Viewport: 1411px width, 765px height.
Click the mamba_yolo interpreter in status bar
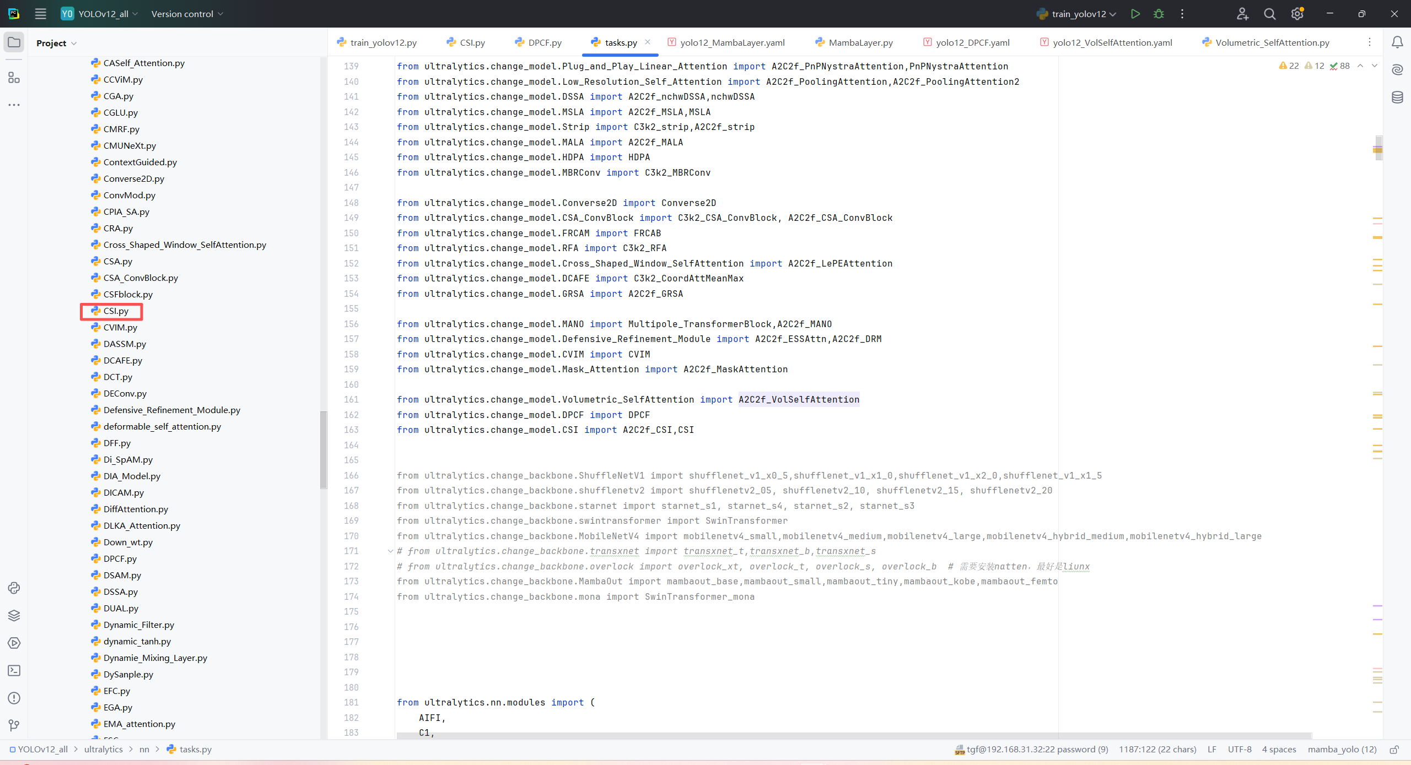(x=1342, y=749)
